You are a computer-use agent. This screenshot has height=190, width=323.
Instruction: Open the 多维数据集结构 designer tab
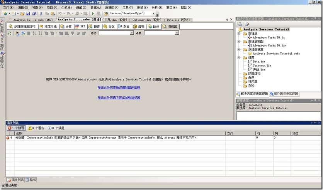(x=22, y=26)
